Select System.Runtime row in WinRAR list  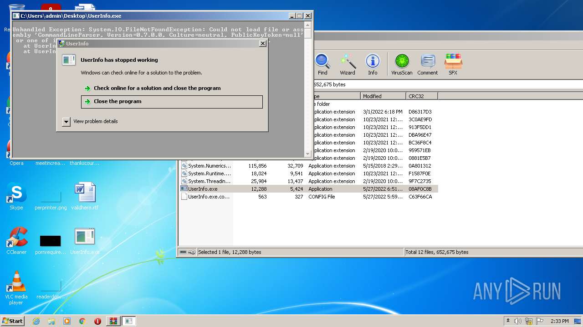[309, 173]
